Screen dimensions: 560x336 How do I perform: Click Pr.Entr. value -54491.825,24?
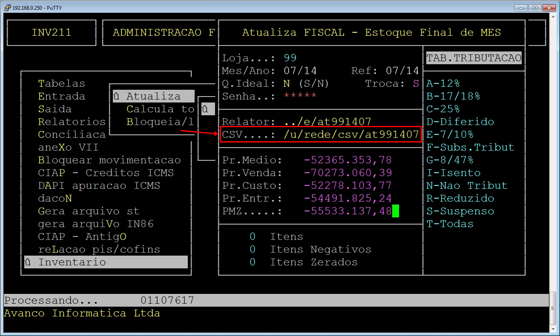(348, 198)
